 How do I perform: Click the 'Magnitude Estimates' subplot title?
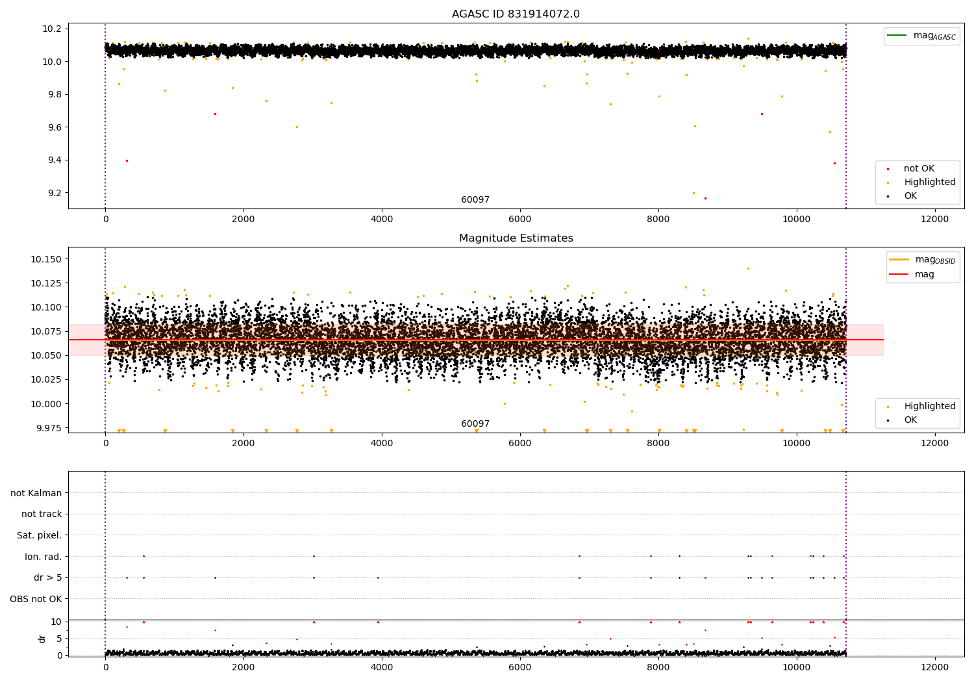[x=516, y=238]
